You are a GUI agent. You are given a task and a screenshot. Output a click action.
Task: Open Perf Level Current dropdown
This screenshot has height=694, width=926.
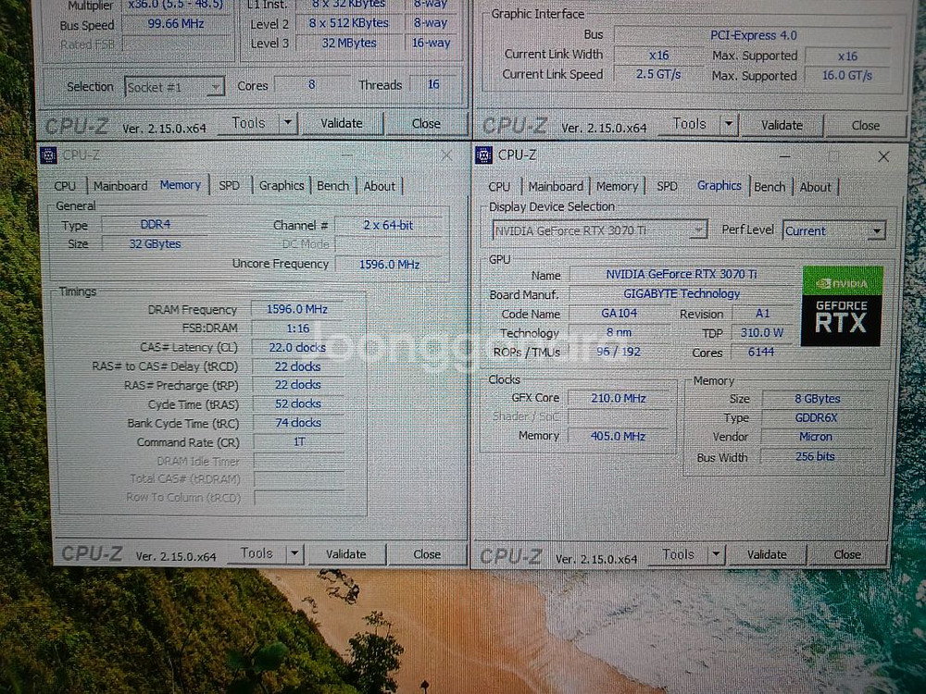coord(834,230)
